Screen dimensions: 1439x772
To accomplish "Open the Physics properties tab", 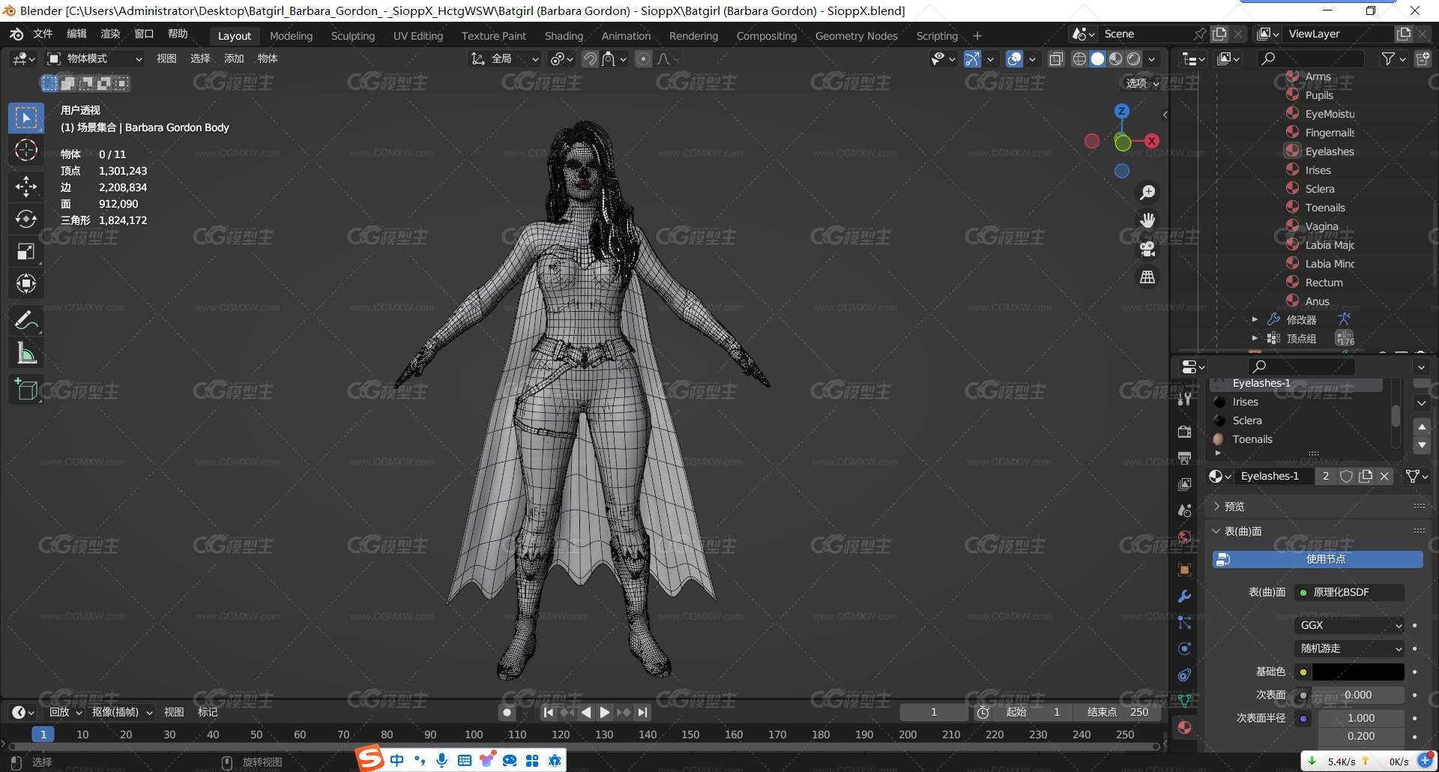I will click(1185, 649).
